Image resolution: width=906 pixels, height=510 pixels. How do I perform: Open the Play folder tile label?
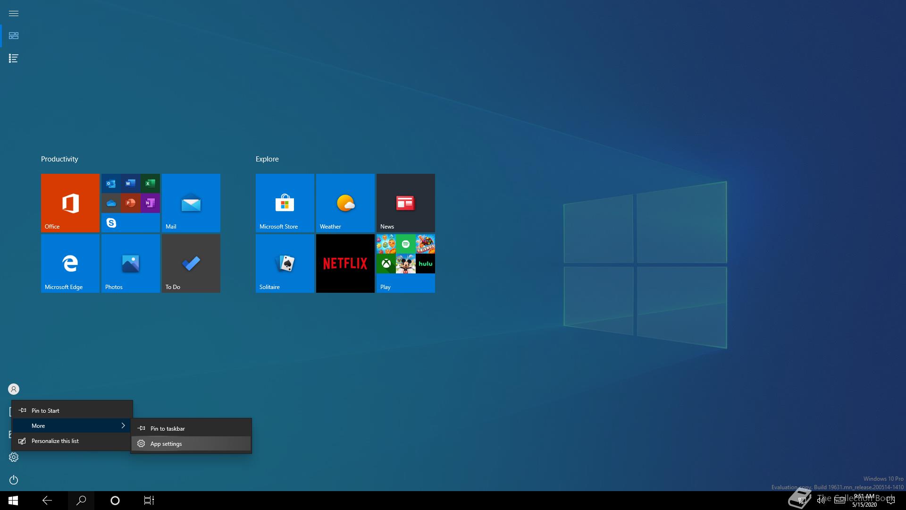(x=386, y=287)
